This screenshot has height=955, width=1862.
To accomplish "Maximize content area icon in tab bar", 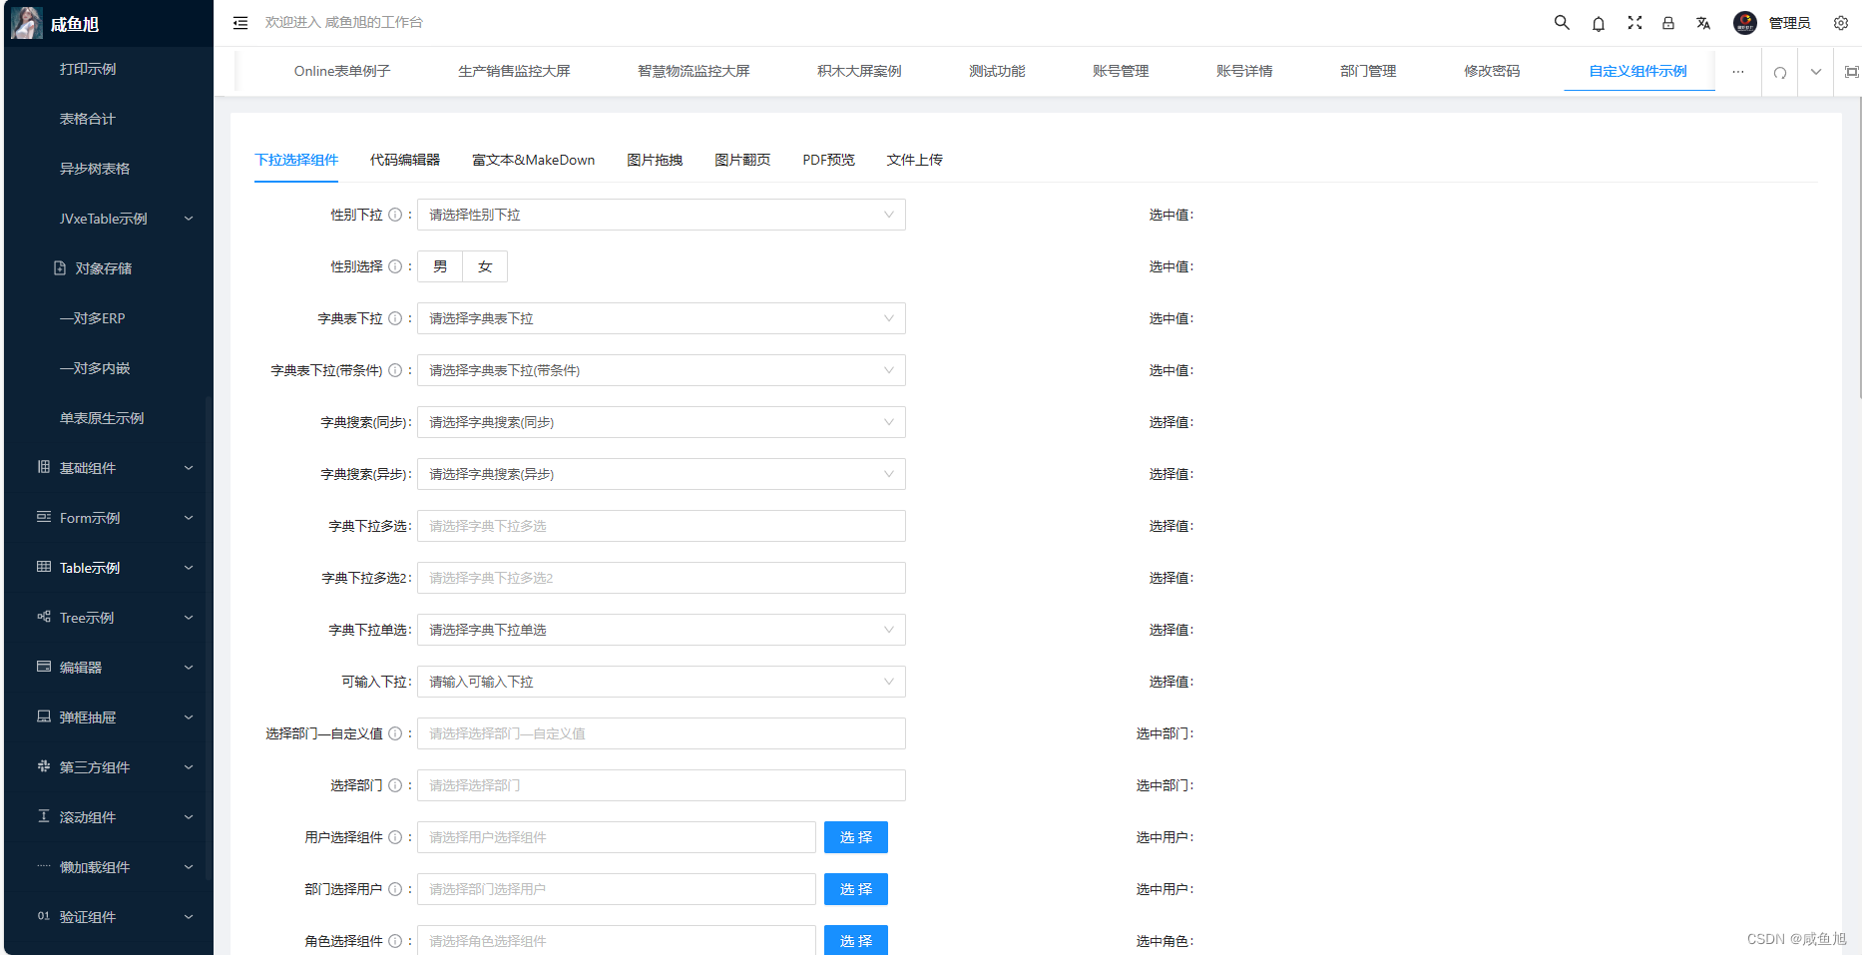I will click(x=1852, y=72).
